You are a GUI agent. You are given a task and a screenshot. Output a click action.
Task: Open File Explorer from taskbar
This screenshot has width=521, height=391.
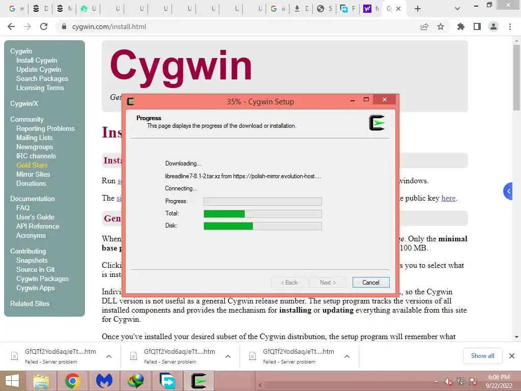coord(41,381)
